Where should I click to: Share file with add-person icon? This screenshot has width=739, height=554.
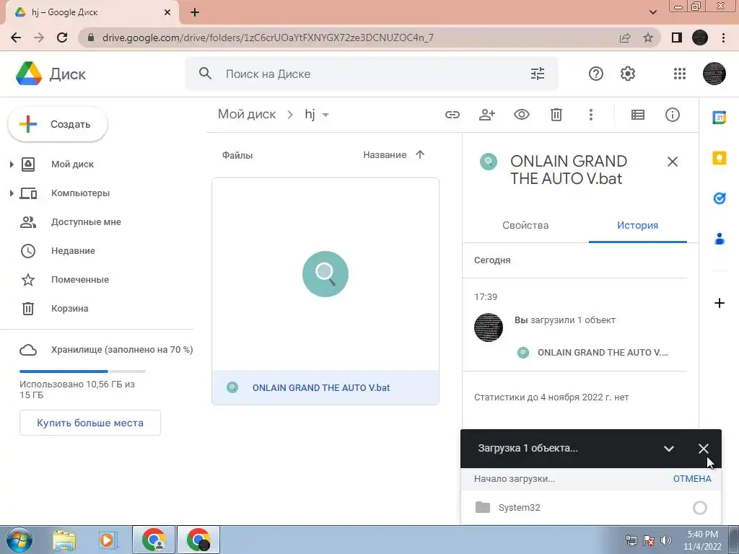point(487,115)
